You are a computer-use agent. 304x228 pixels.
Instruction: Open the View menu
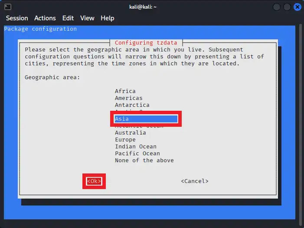(87, 18)
